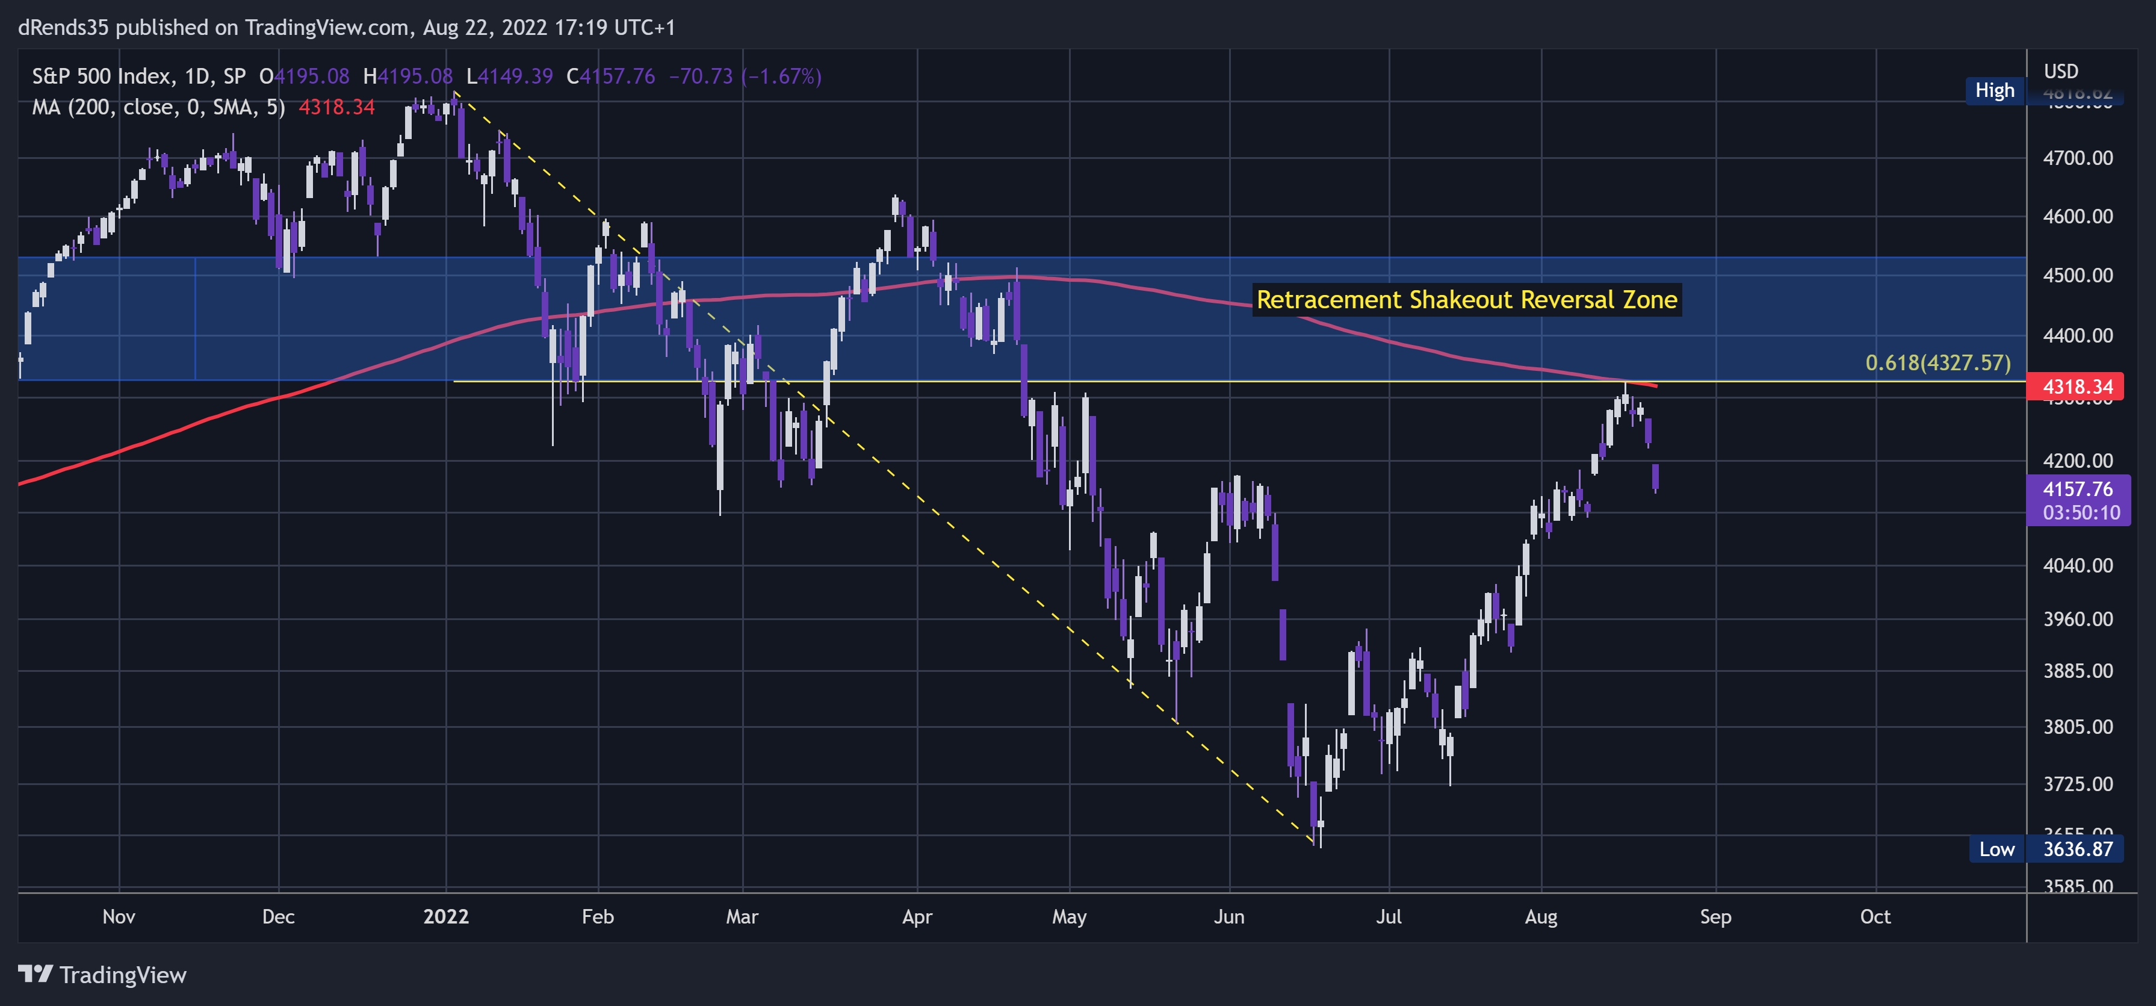The height and width of the screenshot is (1006, 2156).
Task: Click the 3725.00 price axis label
Action: click(2077, 784)
